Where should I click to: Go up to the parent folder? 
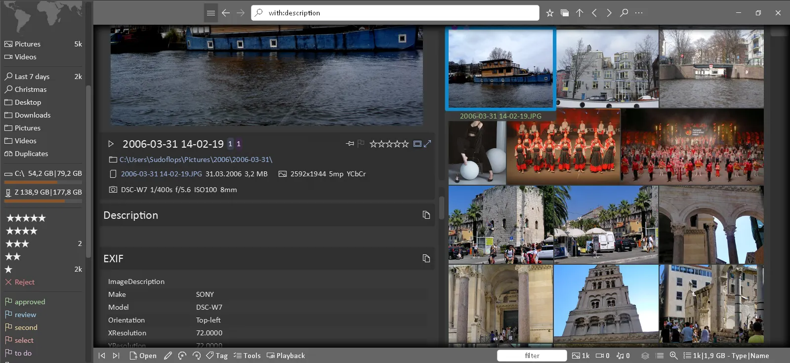tap(580, 13)
